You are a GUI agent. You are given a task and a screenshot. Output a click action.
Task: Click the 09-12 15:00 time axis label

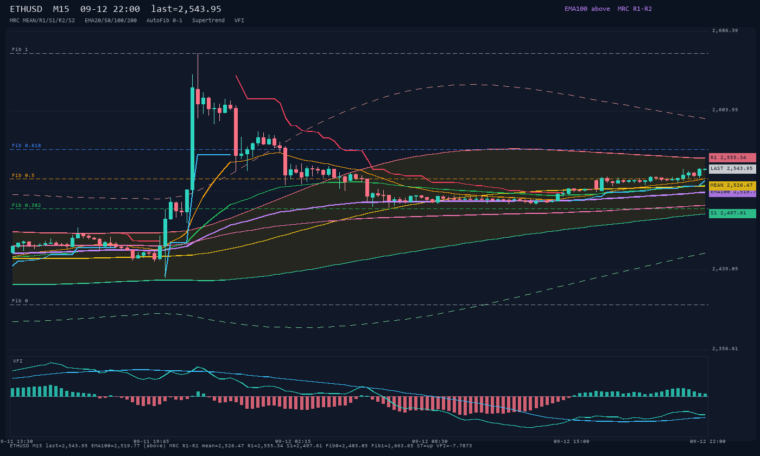click(x=572, y=441)
